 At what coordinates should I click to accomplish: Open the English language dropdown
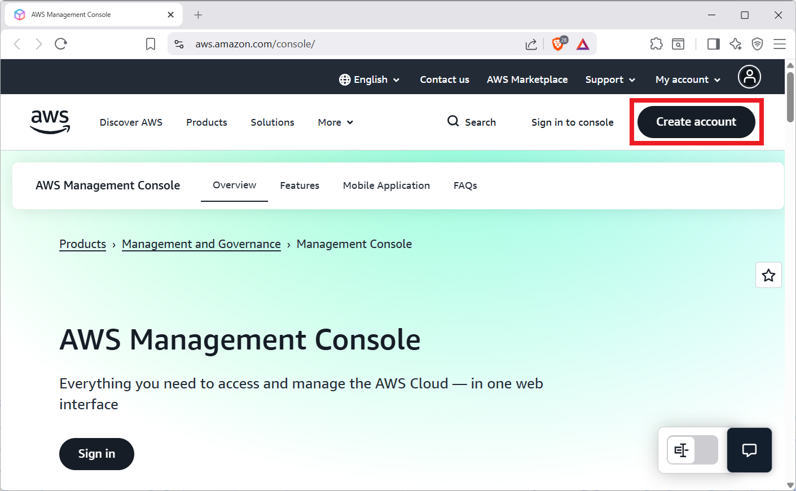370,79
